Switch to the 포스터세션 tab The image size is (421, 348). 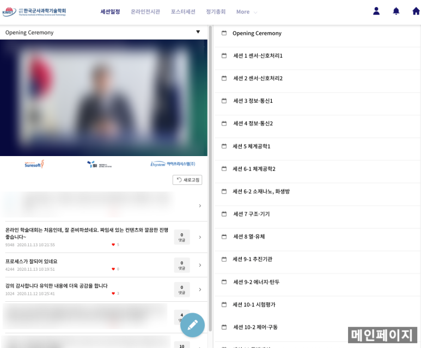click(x=183, y=11)
